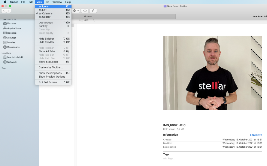Toggle Hide Sidebar menu item

(53, 39)
